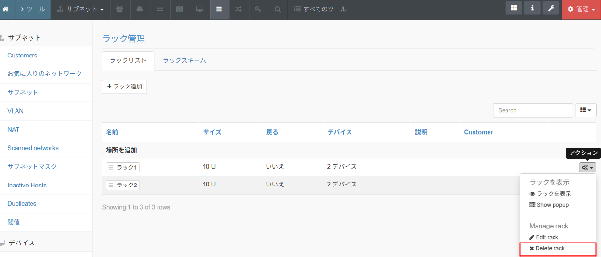Choose Edit rack menu entry
The height and width of the screenshot is (257, 601).
543,237
